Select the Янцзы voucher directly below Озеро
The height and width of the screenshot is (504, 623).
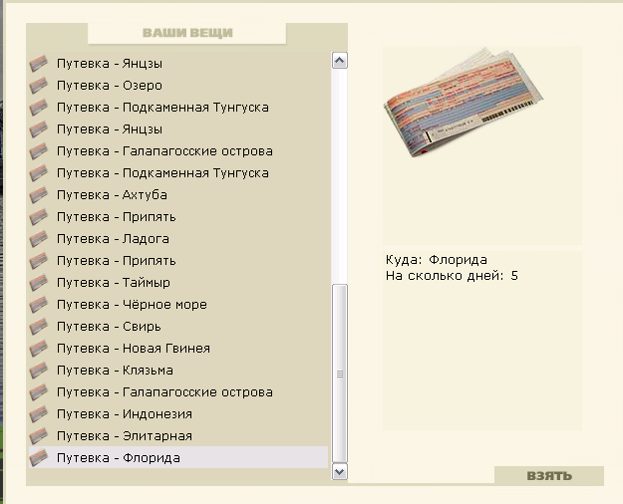click(x=178, y=129)
